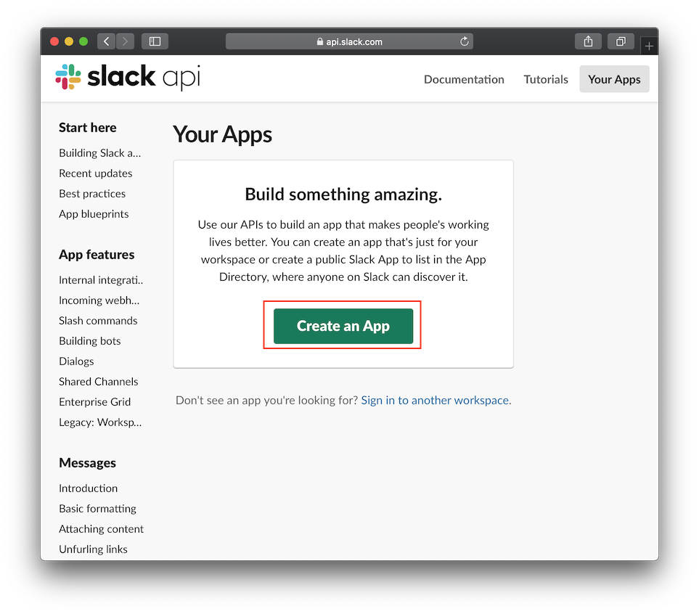Open Best practices sidebar link
699x614 pixels.
click(x=92, y=194)
